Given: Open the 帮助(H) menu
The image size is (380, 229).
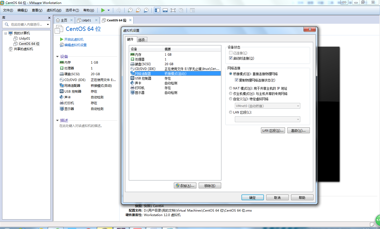Looking at the screenshot, I should [89, 10].
